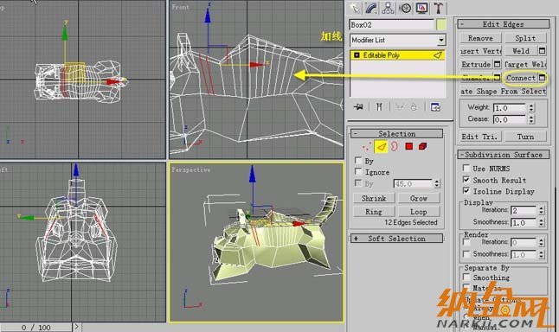This screenshot has height=332, width=559.
Task: Expand the Soft Selection rollout
Action: pyautogui.click(x=397, y=239)
